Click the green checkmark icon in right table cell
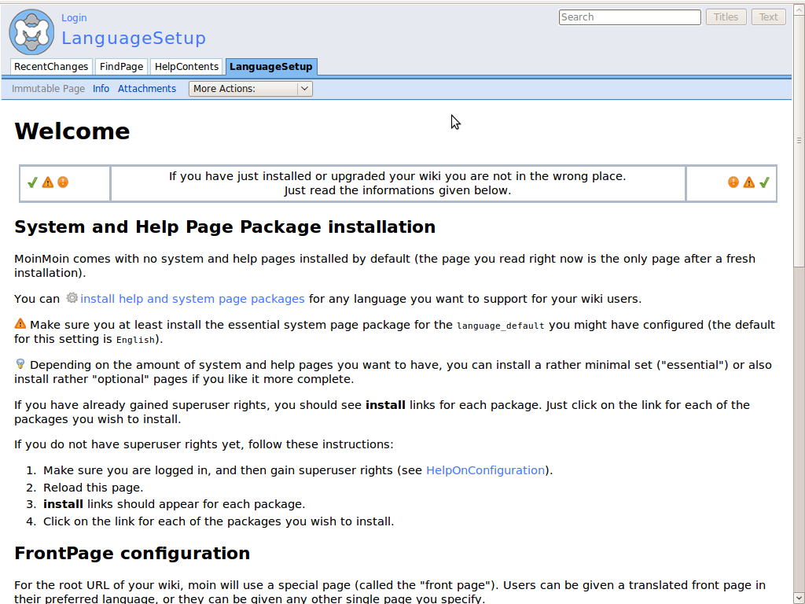Image resolution: width=805 pixels, height=604 pixels. pyautogui.click(x=764, y=182)
